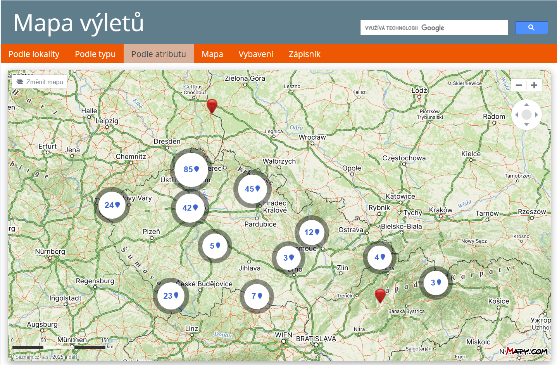Image resolution: width=557 pixels, height=365 pixels.
Task: Pan map down with compass arrow
Action: [x=526, y=125]
